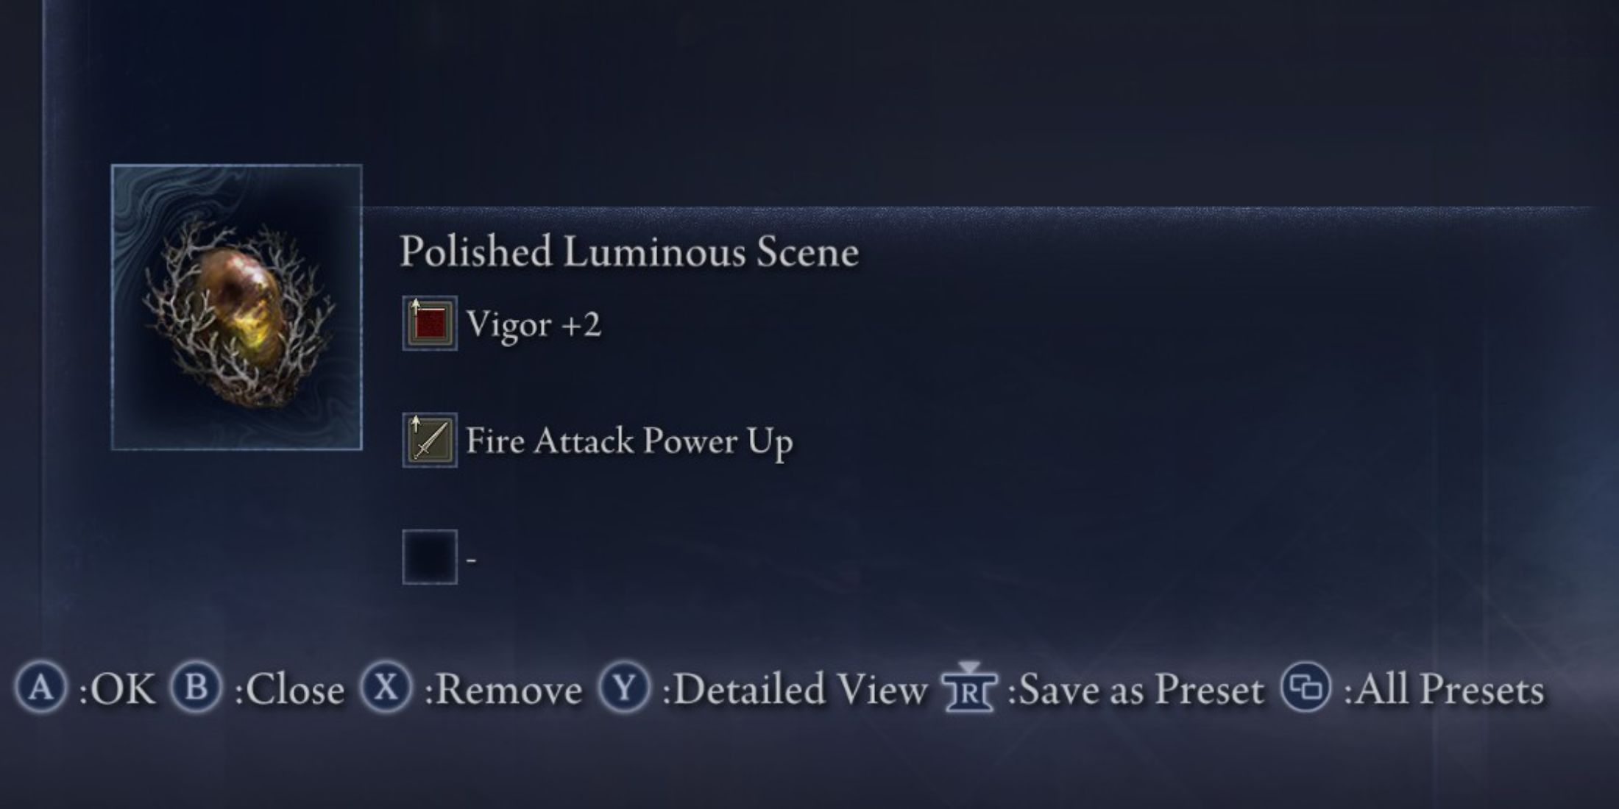Confirm with the OK label

(117, 690)
